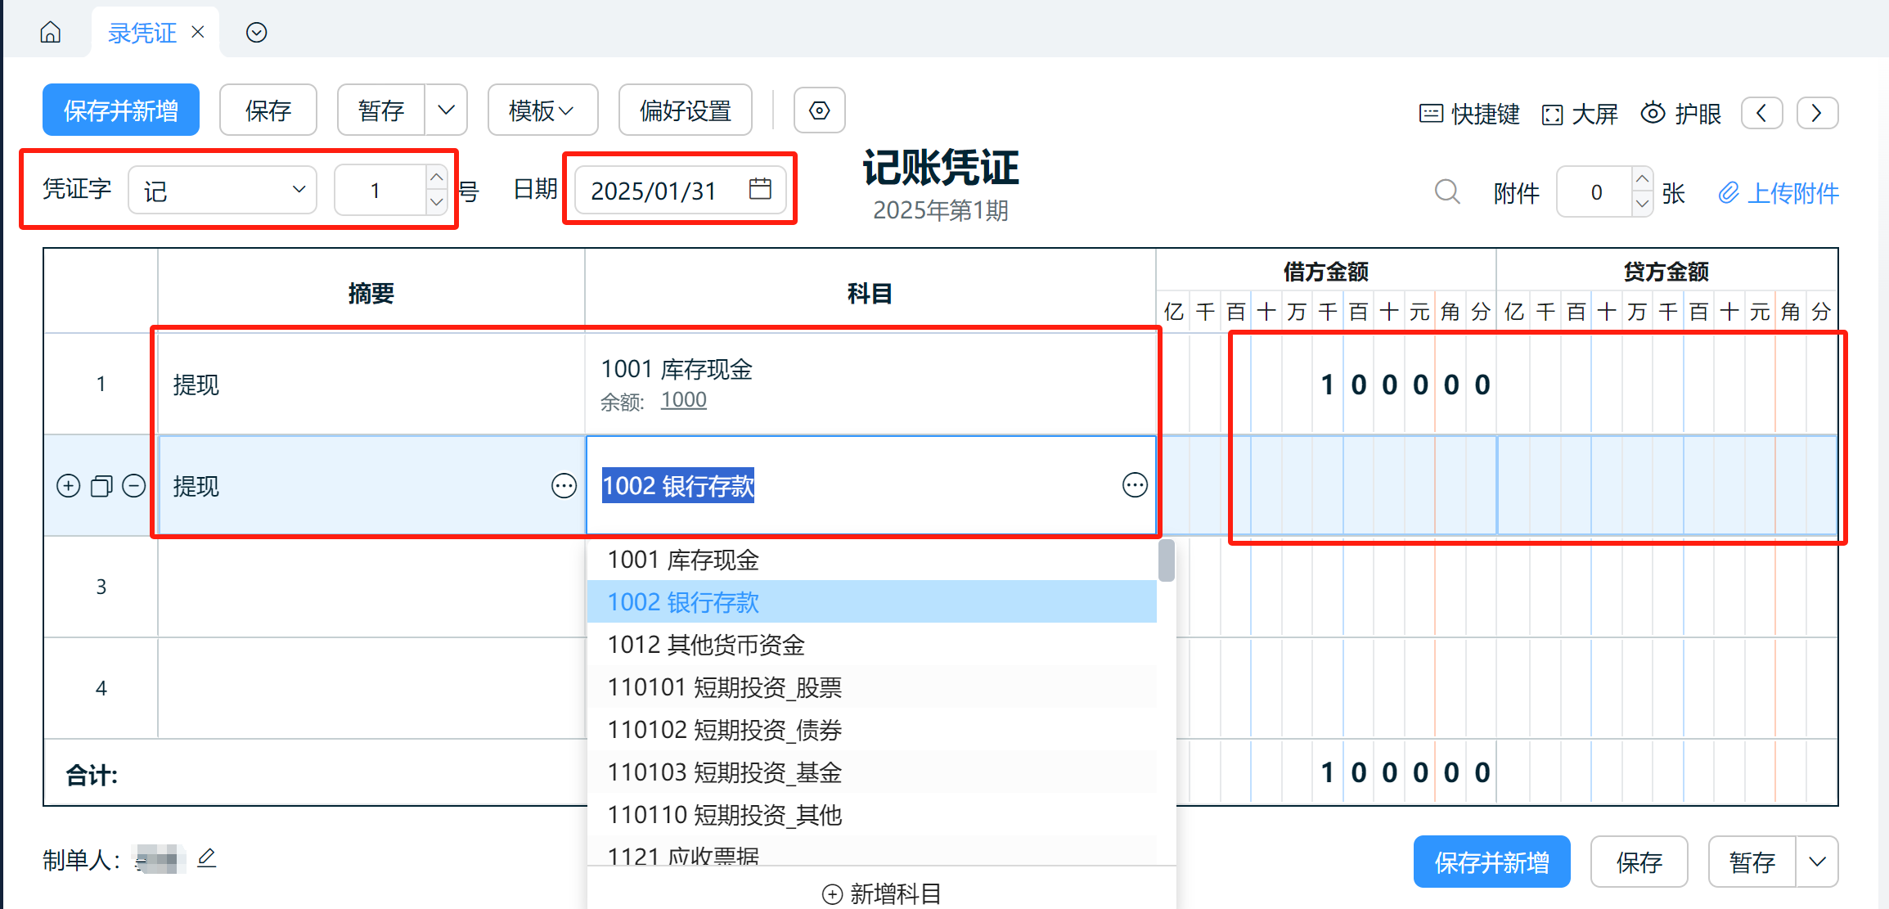Screen dimensions: 1889x909
Task: Switch to the 录凭证 tab
Action: tap(142, 33)
